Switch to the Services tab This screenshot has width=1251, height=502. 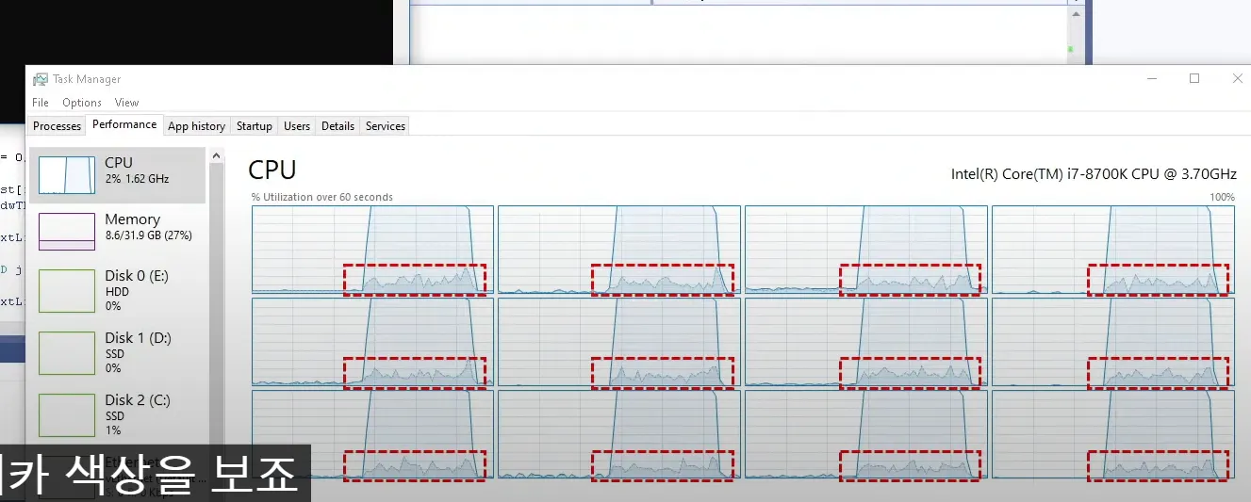point(386,126)
